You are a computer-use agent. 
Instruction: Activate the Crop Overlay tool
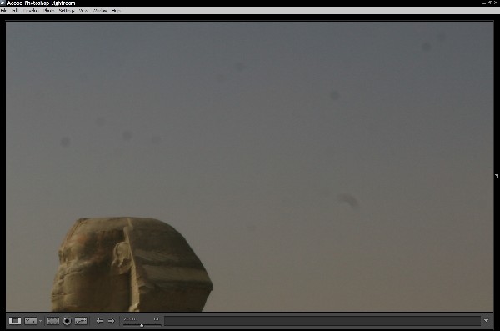point(53,321)
